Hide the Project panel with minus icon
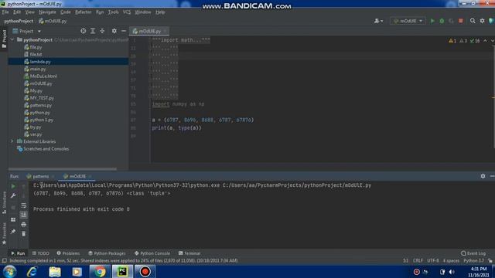495x278 pixels. 124,31
